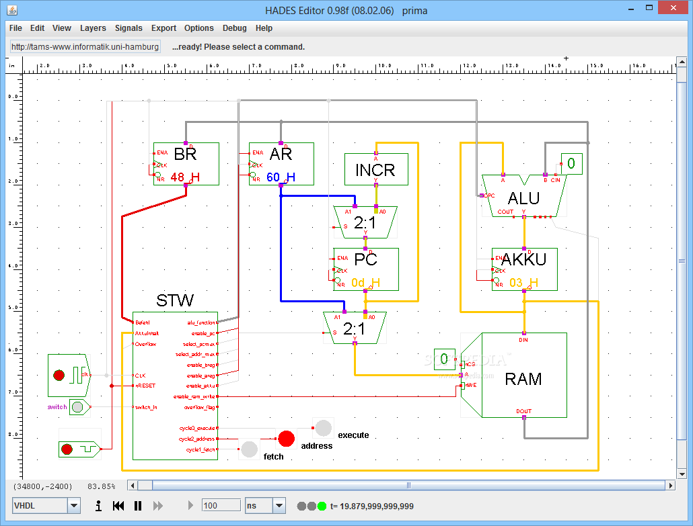Click the right scroll arrow of horizontal scrollbar

671,486
